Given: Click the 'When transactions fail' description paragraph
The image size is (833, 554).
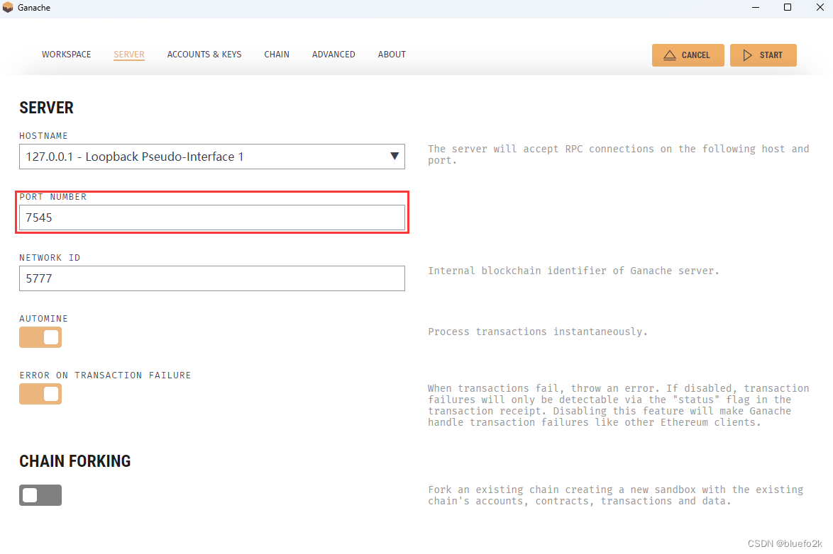Looking at the screenshot, I should 619,405.
